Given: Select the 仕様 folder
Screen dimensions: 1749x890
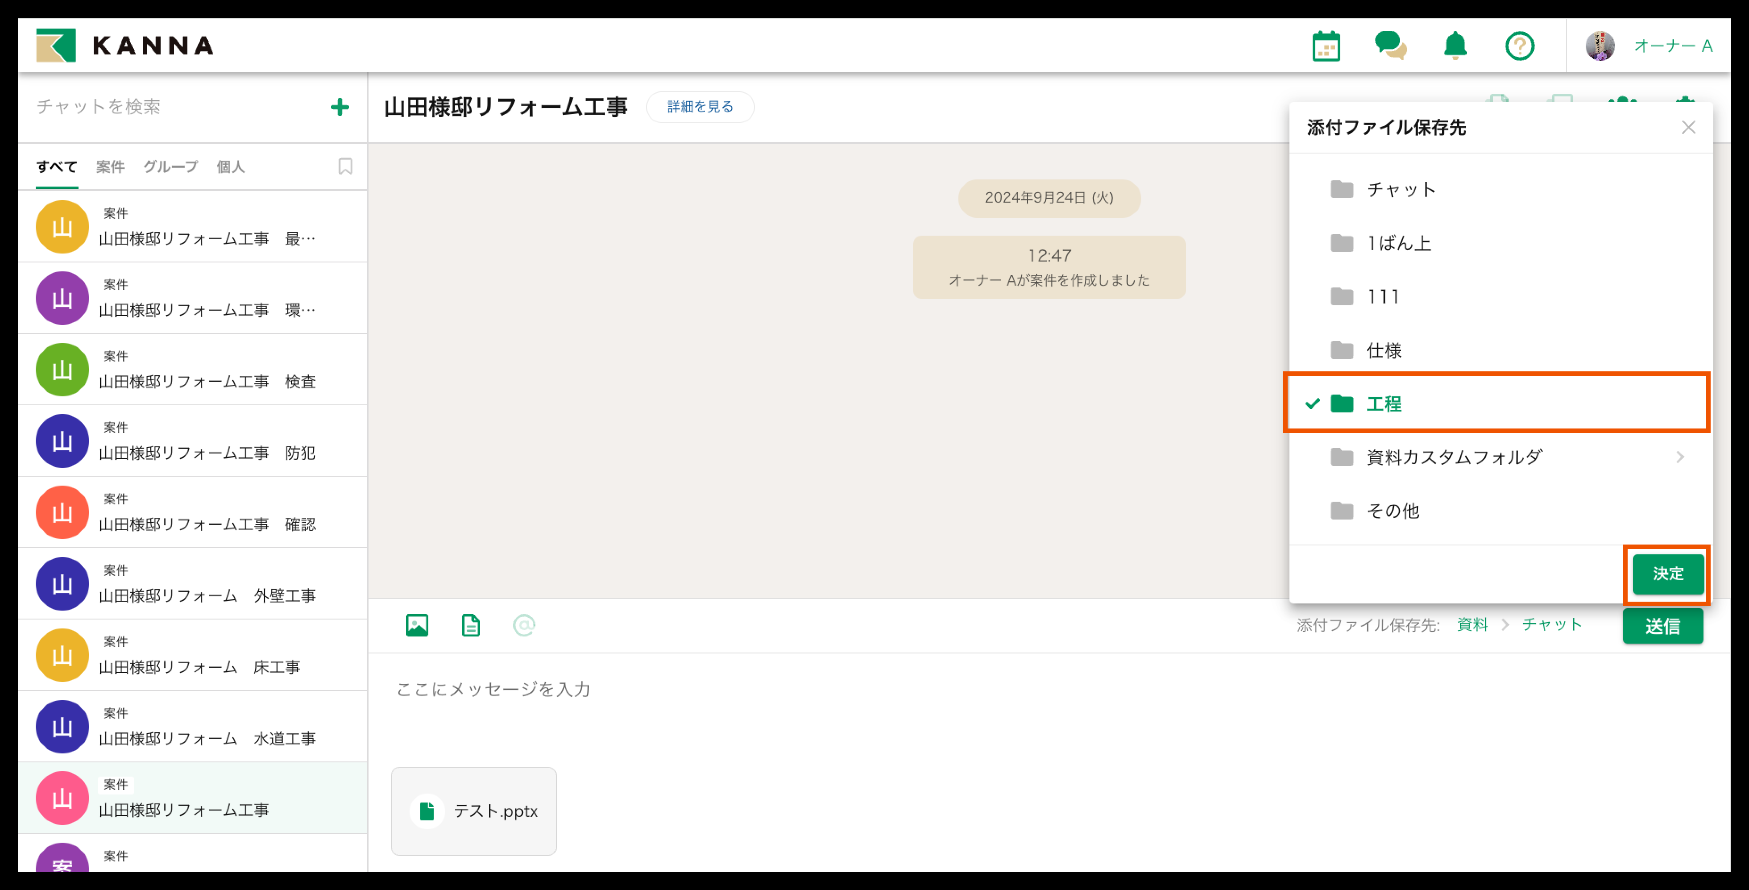Looking at the screenshot, I should (1383, 350).
